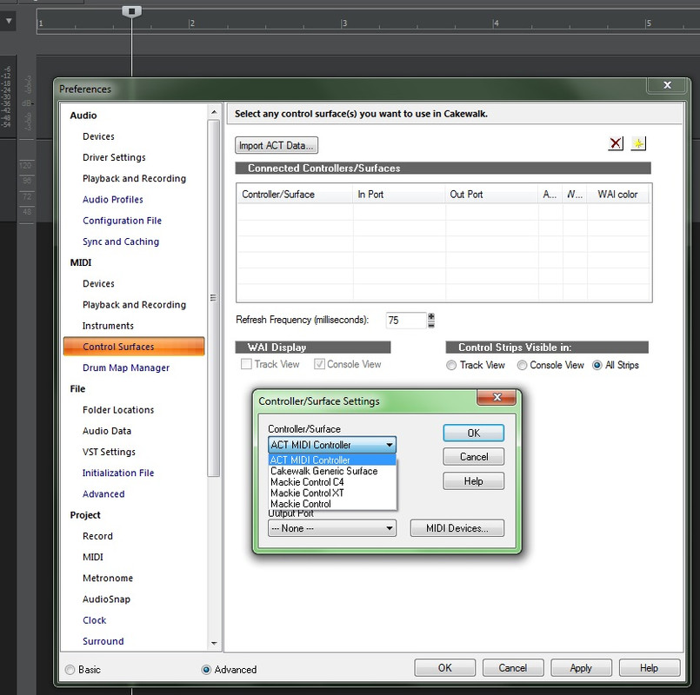Click the category list scrollbar down arrow
700x695 pixels.
[214, 643]
